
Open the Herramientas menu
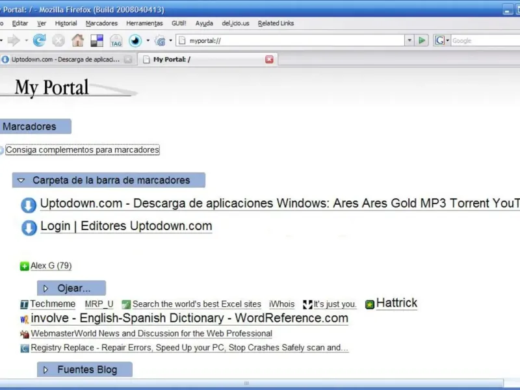(x=144, y=23)
